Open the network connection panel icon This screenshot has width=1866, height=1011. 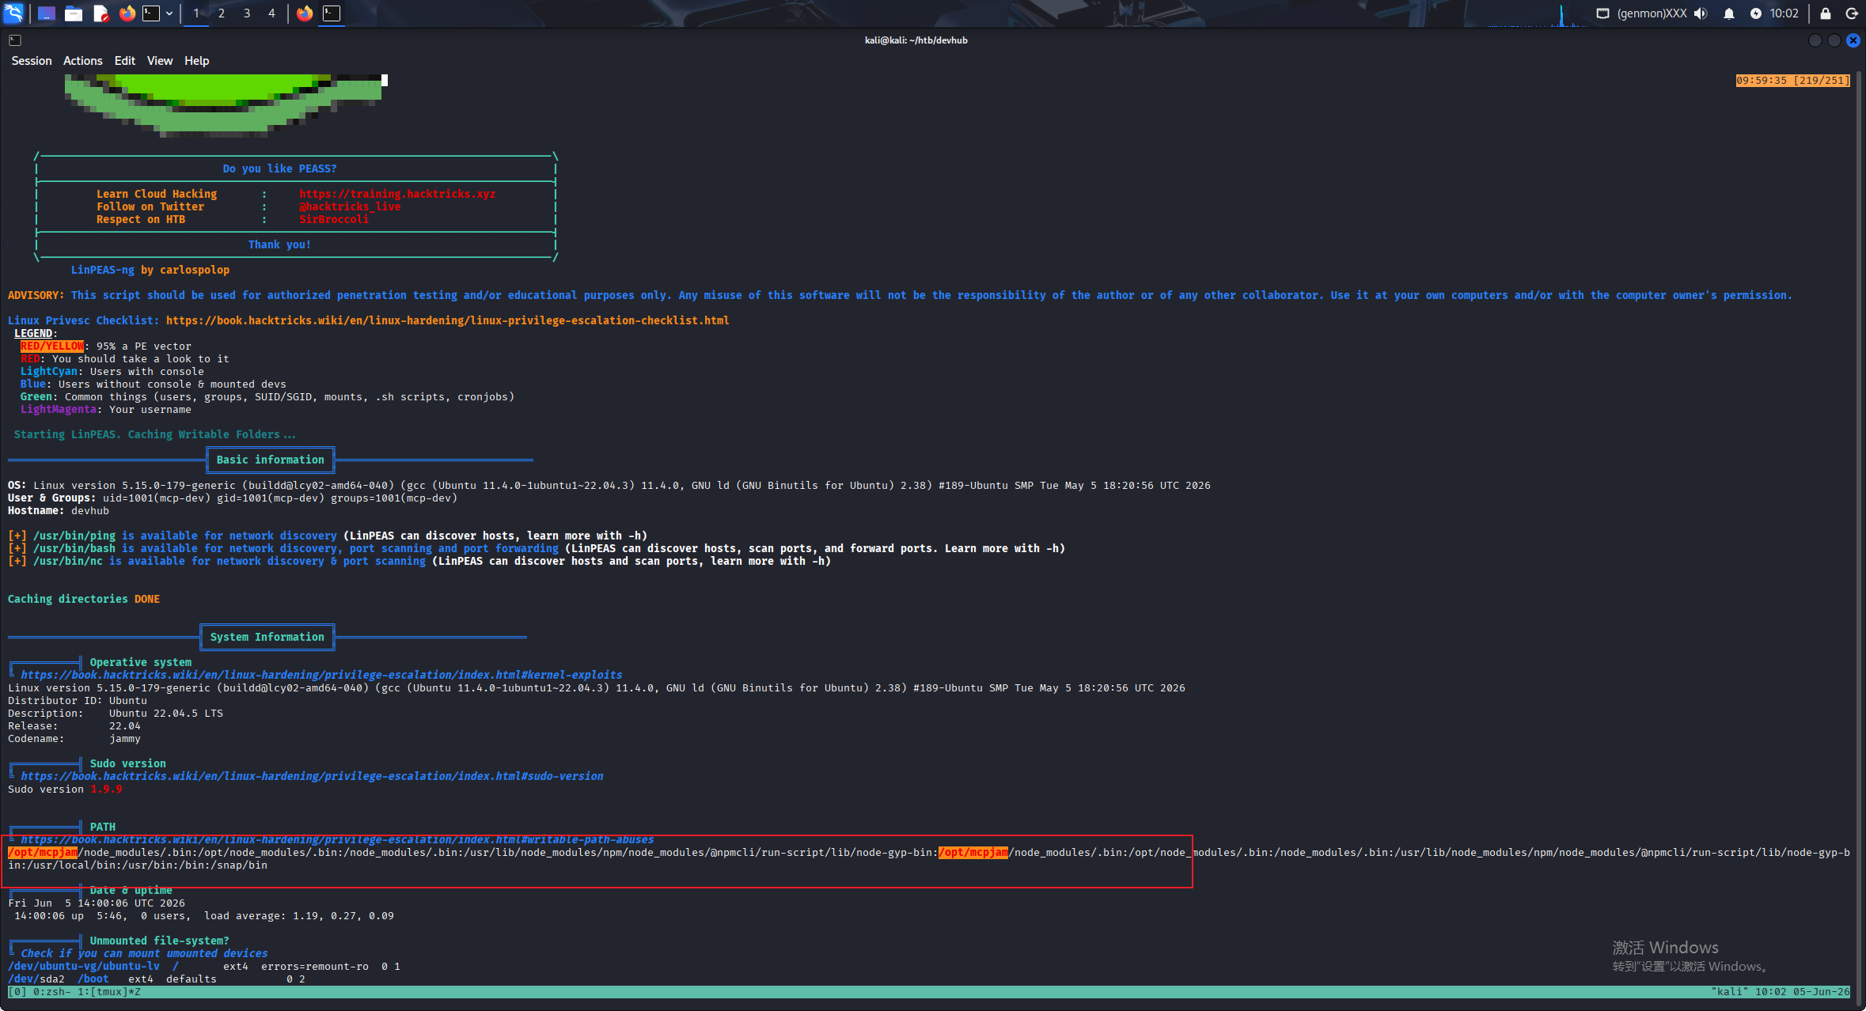pos(1602,13)
